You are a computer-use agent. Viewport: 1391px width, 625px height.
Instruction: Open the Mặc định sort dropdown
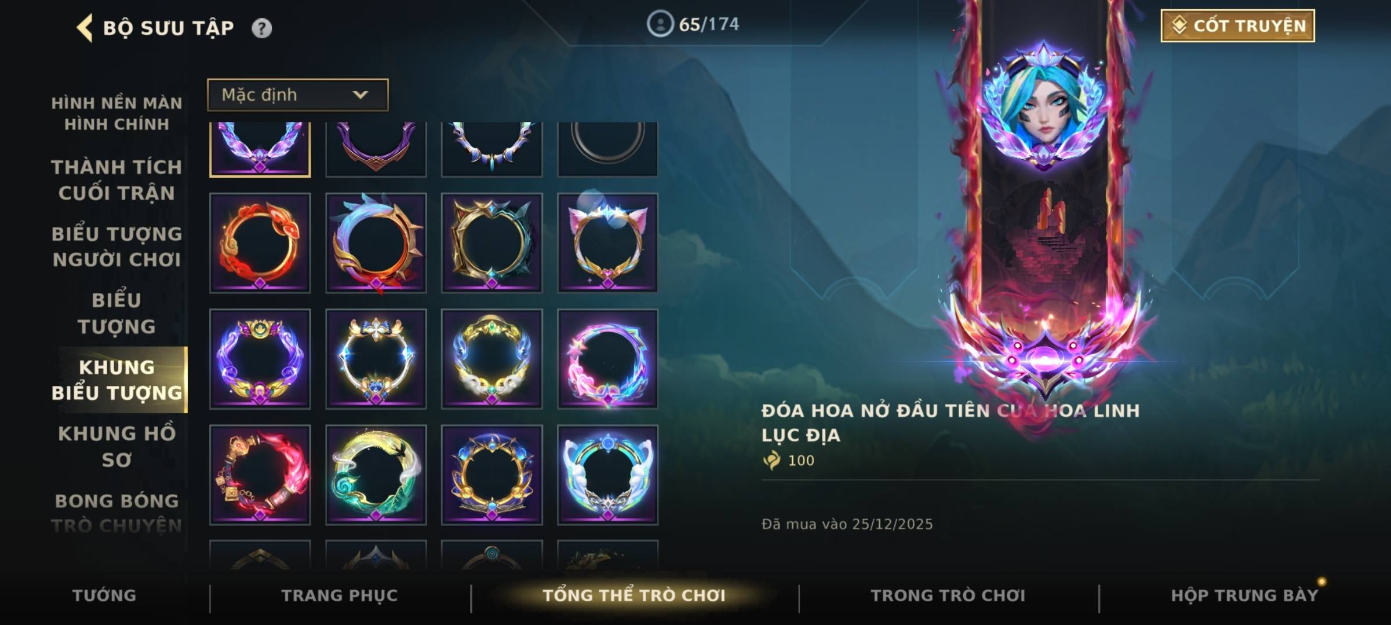tap(298, 94)
